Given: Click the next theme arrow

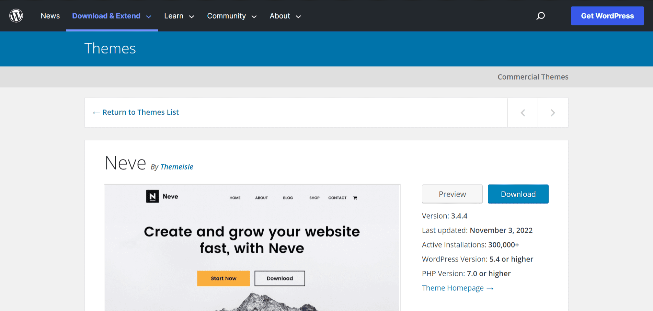Looking at the screenshot, I should click(x=552, y=112).
